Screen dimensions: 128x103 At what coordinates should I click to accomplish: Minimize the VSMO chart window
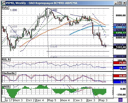click(116, 3)
